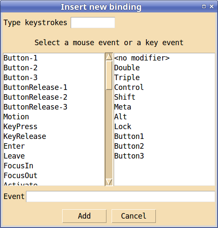Choose the Motion event
Screen dimensions: 218x228
pos(54,117)
